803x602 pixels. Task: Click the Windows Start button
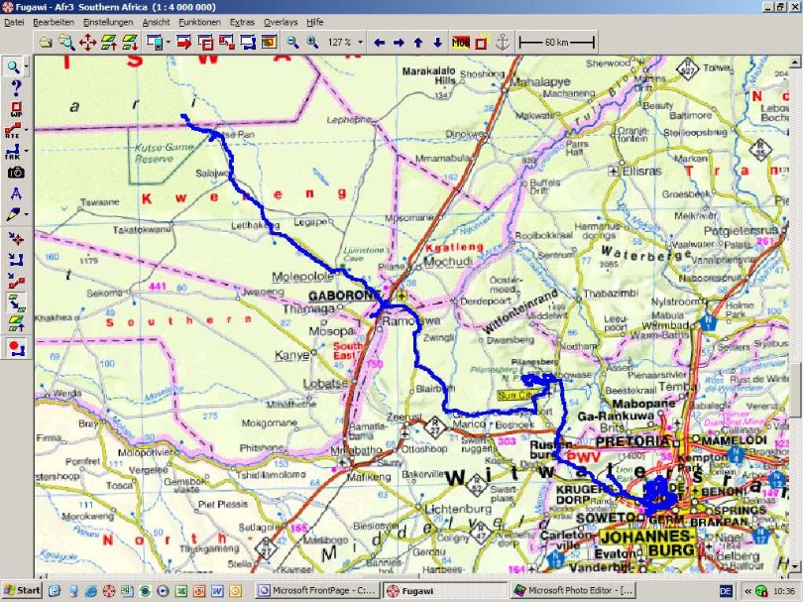point(22,590)
